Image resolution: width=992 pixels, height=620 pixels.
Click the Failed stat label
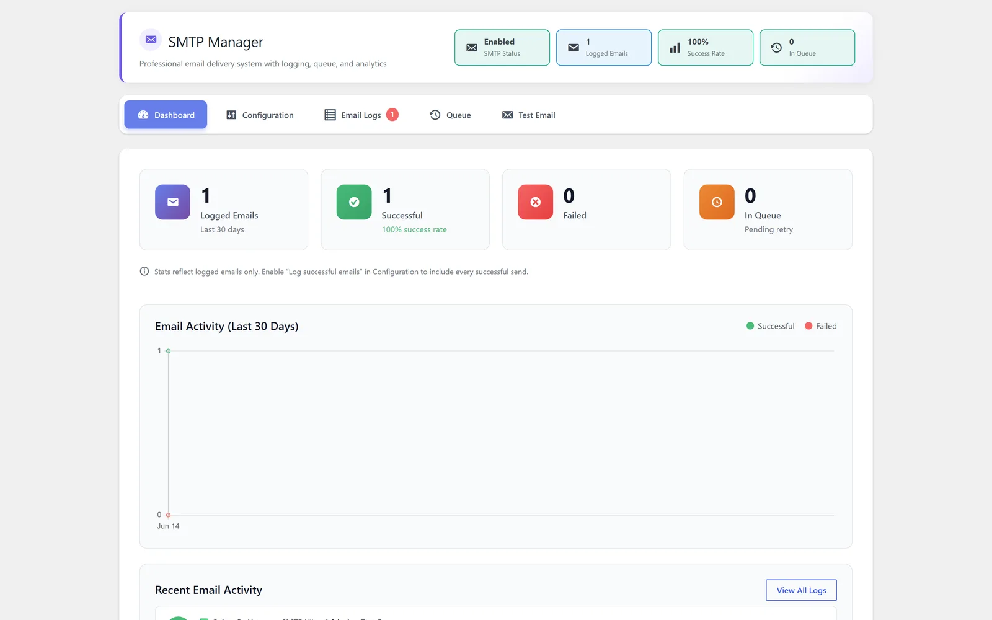pyautogui.click(x=575, y=215)
